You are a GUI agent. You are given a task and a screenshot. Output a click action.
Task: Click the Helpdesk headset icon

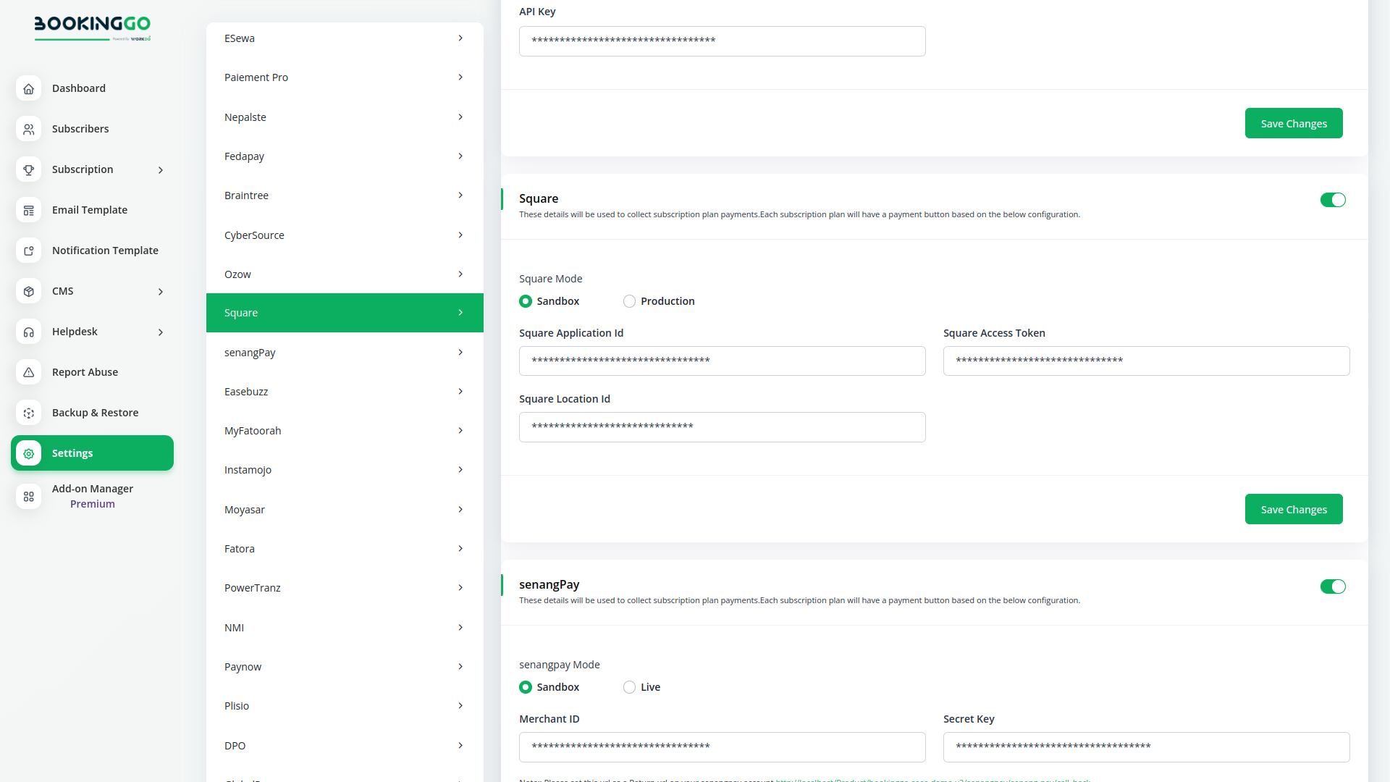28,332
